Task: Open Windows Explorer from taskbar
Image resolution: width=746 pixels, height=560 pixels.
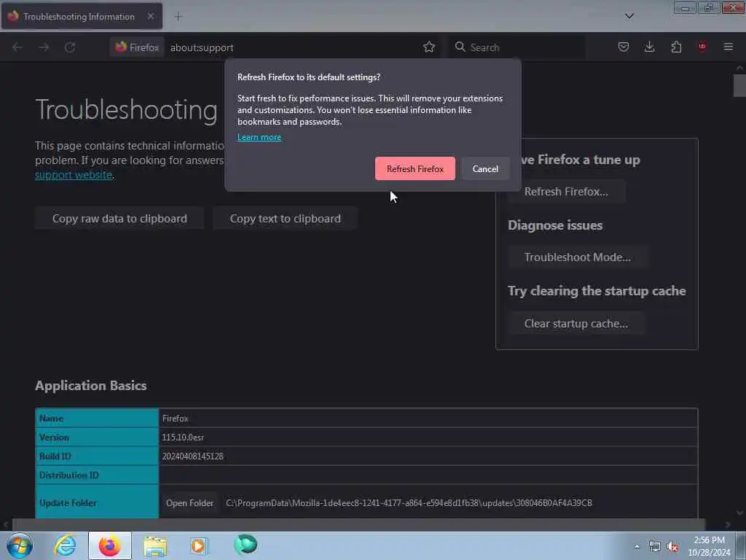Action: click(155, 545)
